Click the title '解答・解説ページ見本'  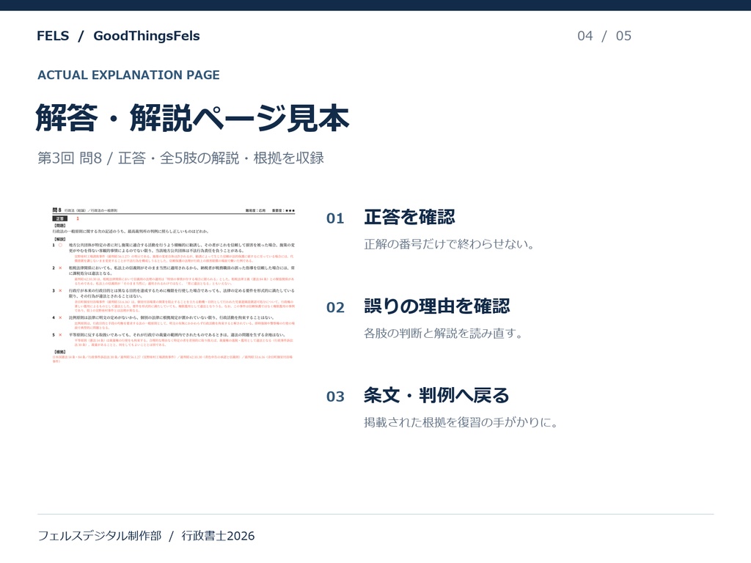point(193,118)
